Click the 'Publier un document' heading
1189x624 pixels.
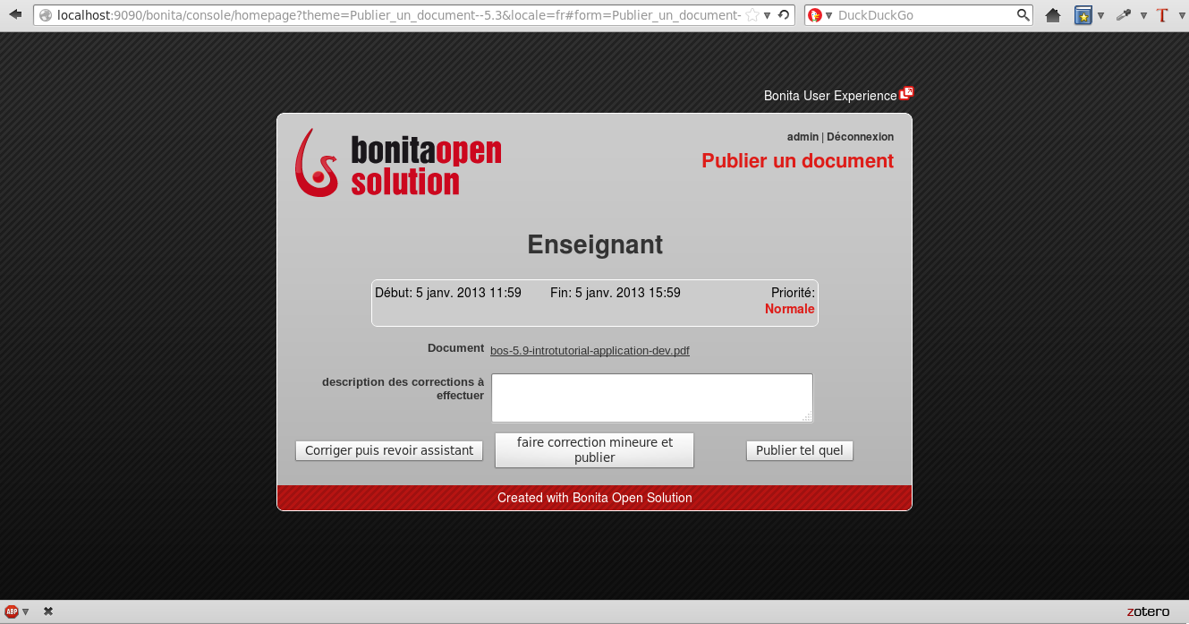[797, 161]
